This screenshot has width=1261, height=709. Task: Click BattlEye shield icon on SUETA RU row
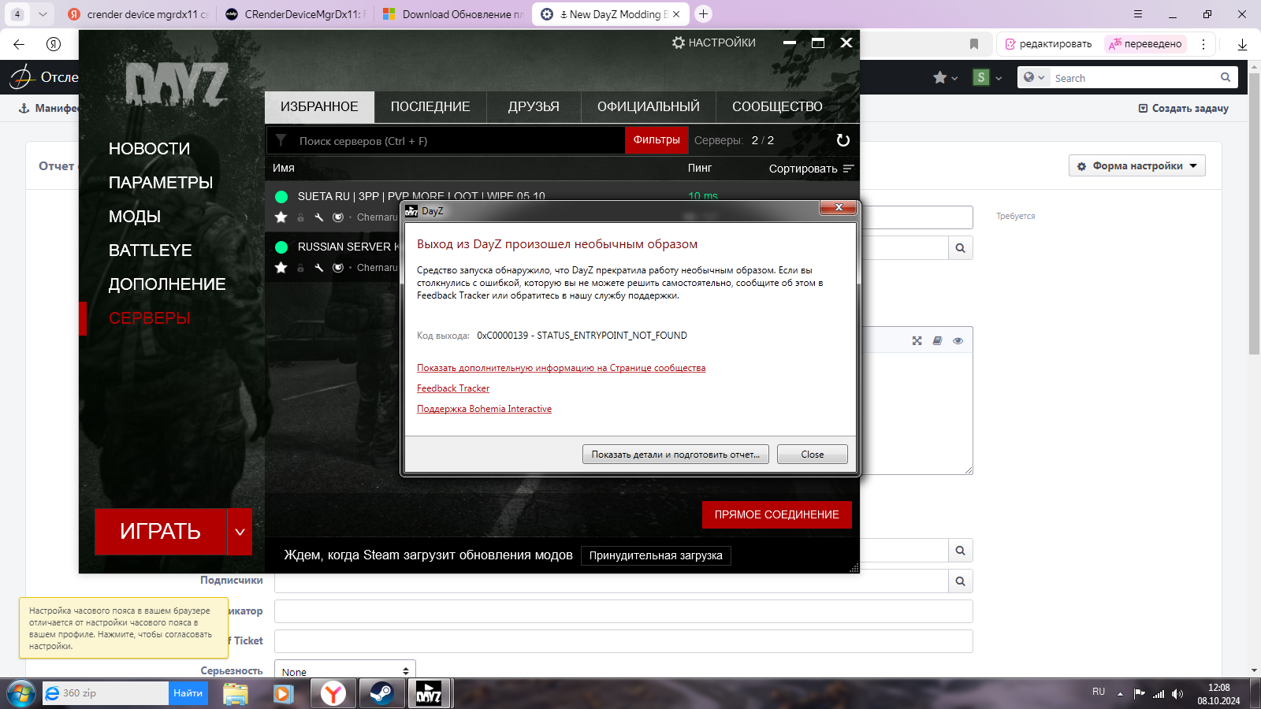coord(338,217)
